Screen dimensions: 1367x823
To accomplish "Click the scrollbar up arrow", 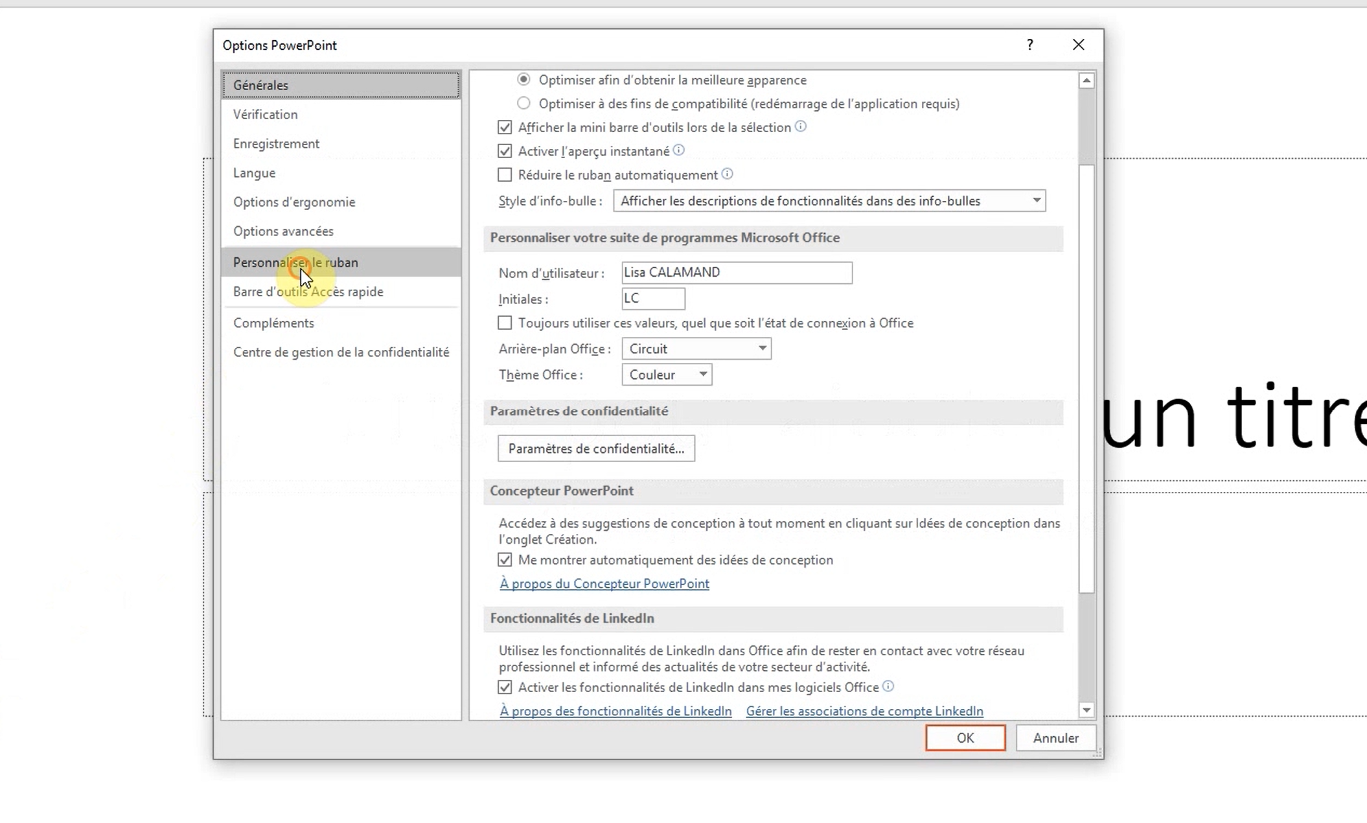I will pyautogui.click(x=1086, y=80).
